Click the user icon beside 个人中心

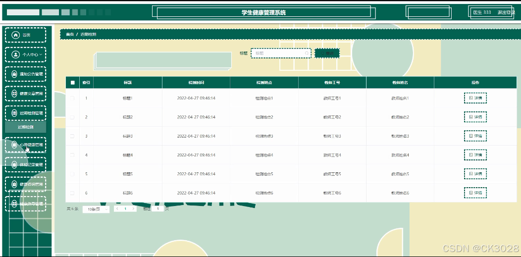15,54
